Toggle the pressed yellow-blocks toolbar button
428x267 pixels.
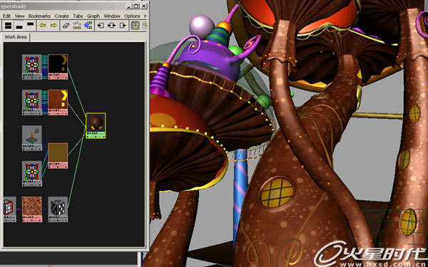136,26
